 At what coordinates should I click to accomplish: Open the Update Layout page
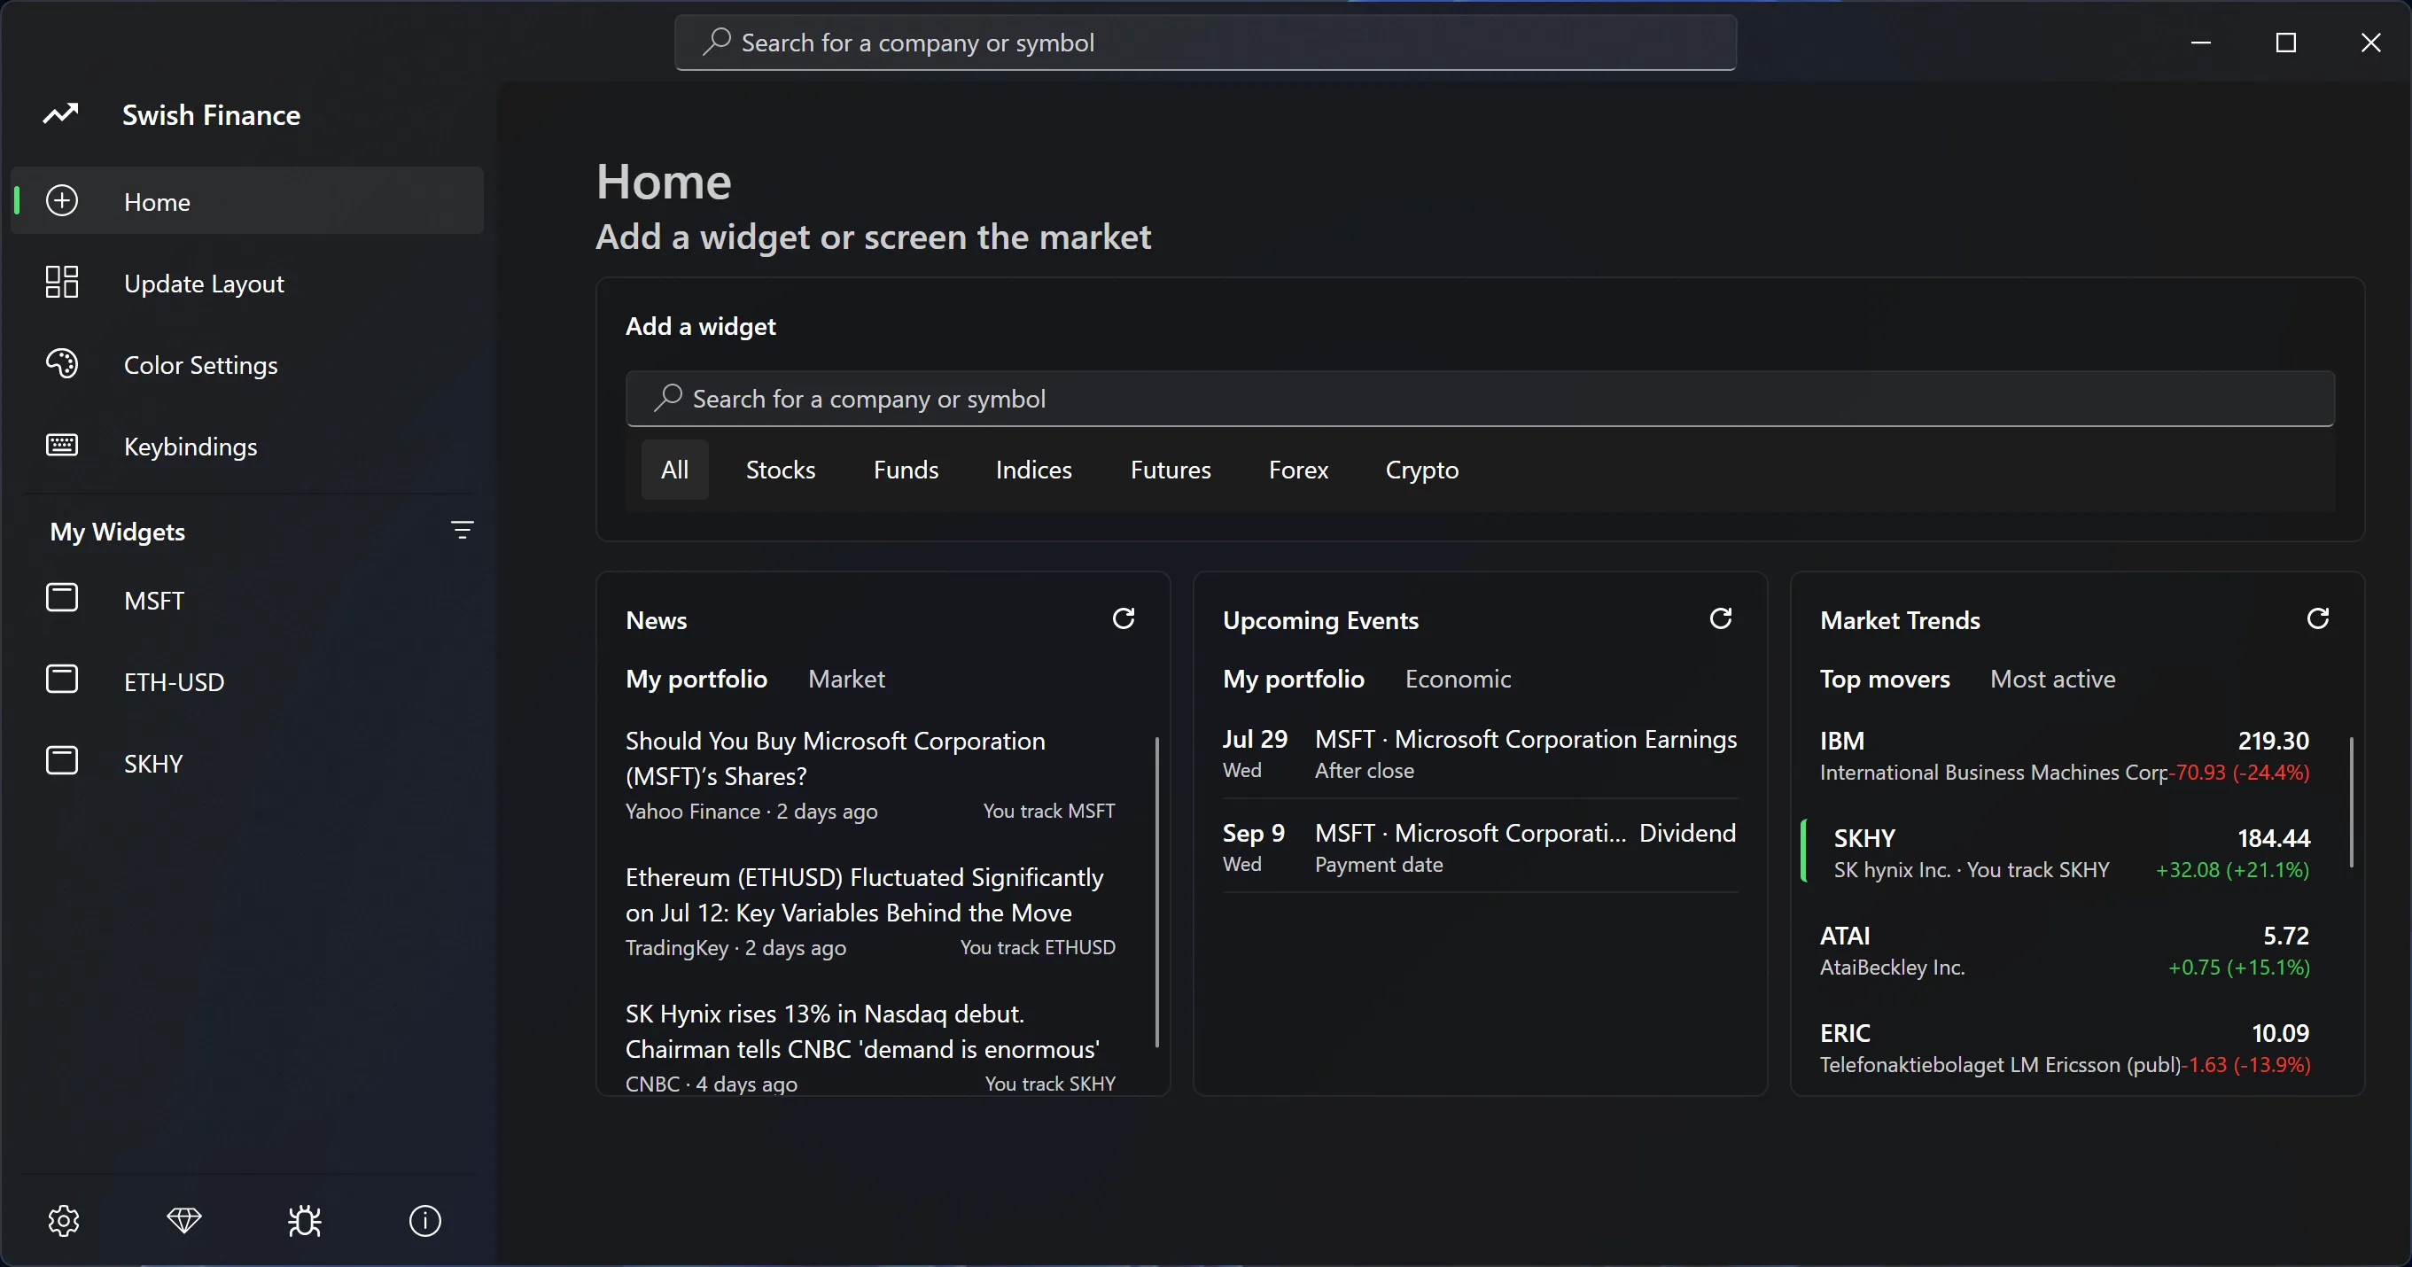pos(247,283)
